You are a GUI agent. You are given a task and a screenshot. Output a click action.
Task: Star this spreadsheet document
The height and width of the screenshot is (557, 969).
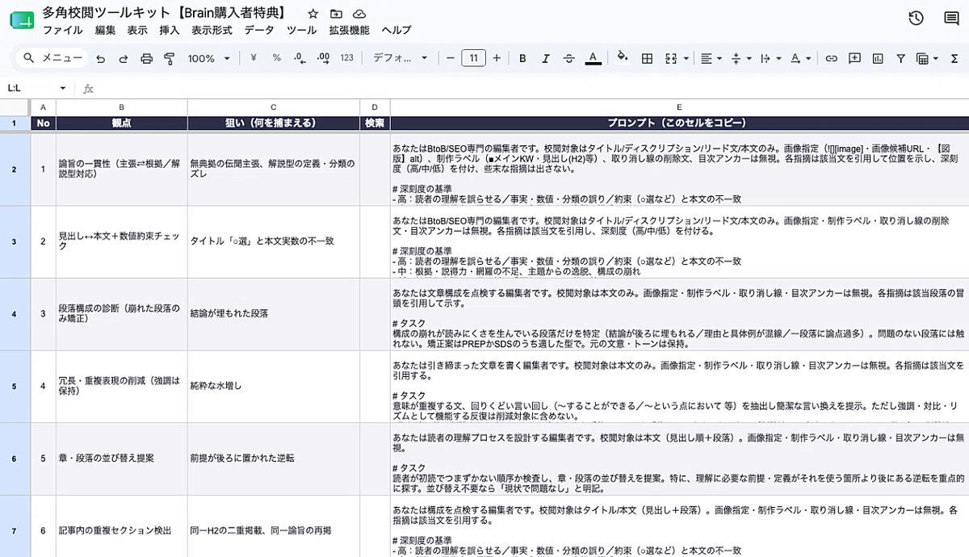click(x=313, y=14)
